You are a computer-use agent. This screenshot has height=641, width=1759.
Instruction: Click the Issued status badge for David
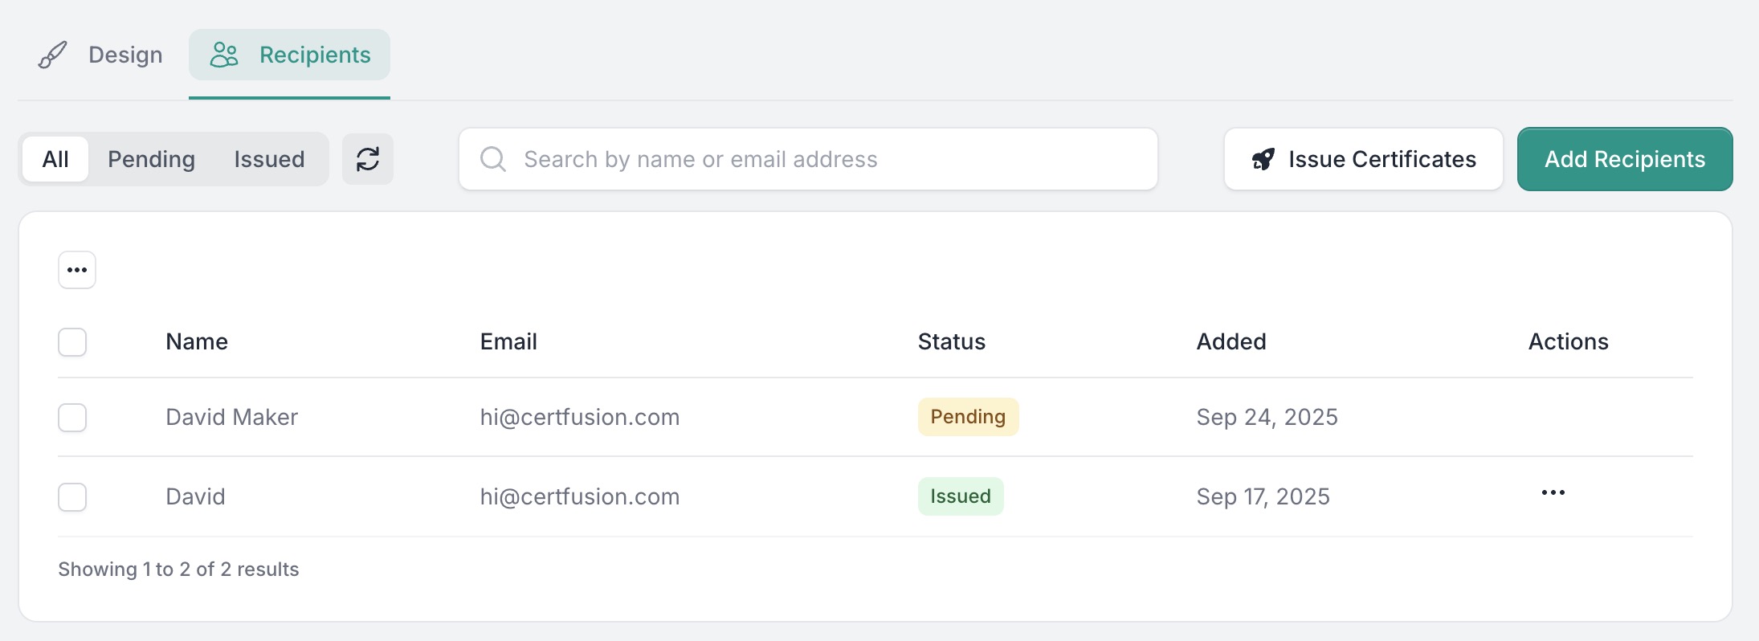(961, 496)
